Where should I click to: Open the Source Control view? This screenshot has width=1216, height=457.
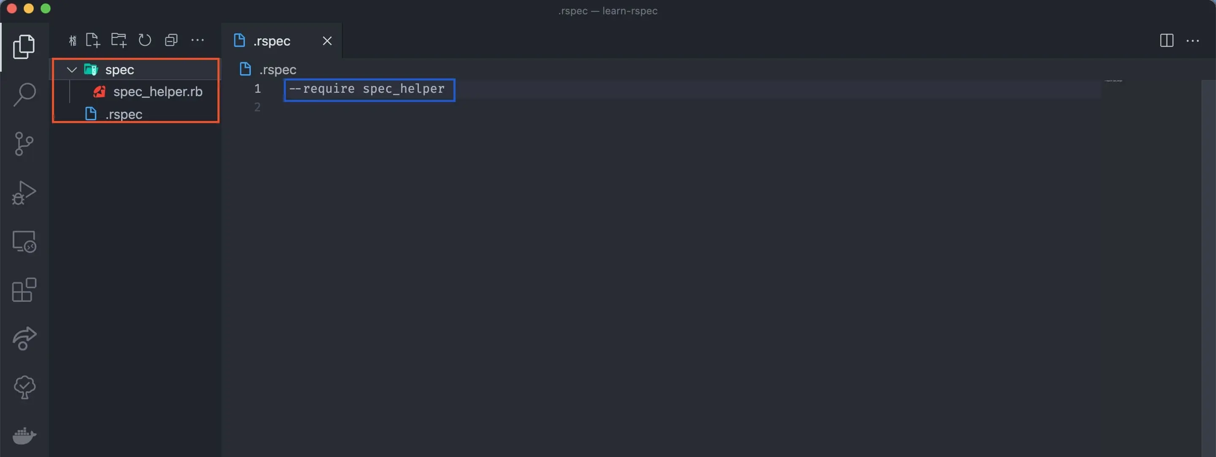[24, 144]
